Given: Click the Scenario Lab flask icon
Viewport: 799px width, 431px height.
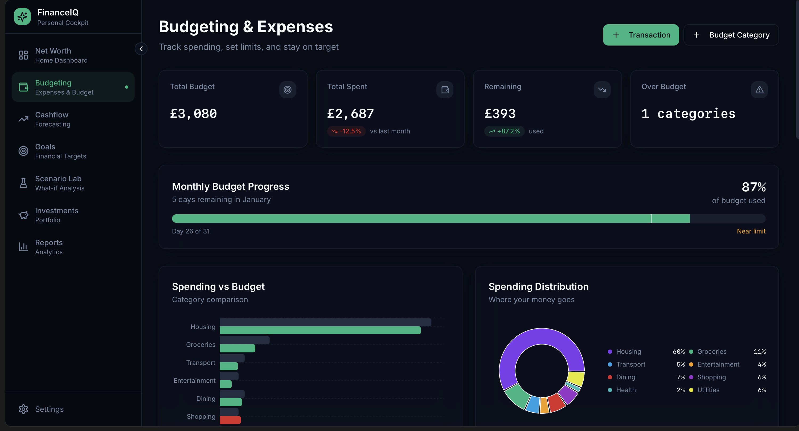Looking at the screenshot, I should (23, 183).
